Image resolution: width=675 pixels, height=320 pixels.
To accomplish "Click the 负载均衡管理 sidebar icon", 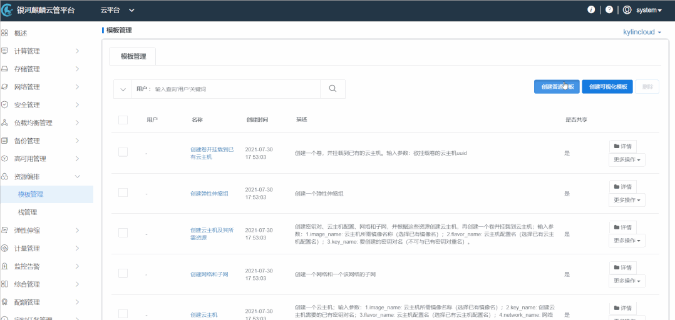I will point(4,123).
